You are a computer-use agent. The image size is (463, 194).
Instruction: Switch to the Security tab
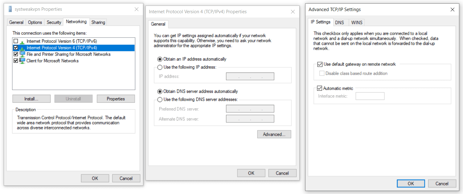tap(54, 22)
